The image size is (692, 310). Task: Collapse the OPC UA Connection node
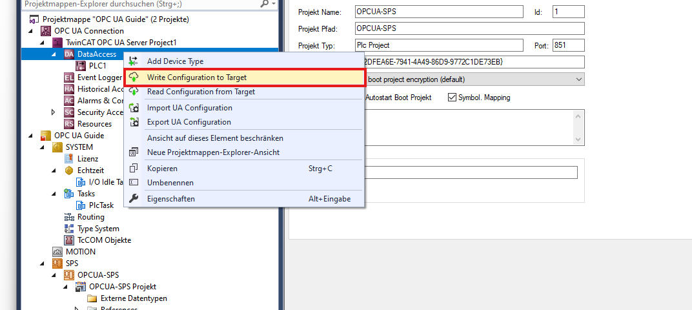30,31
